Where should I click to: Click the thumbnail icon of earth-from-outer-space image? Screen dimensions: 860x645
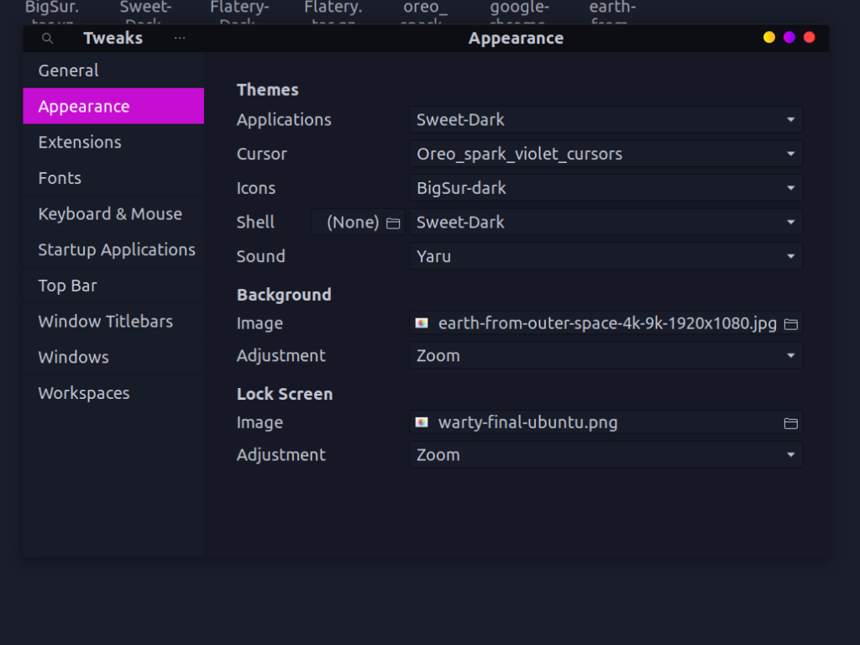[x=422, y=323]
